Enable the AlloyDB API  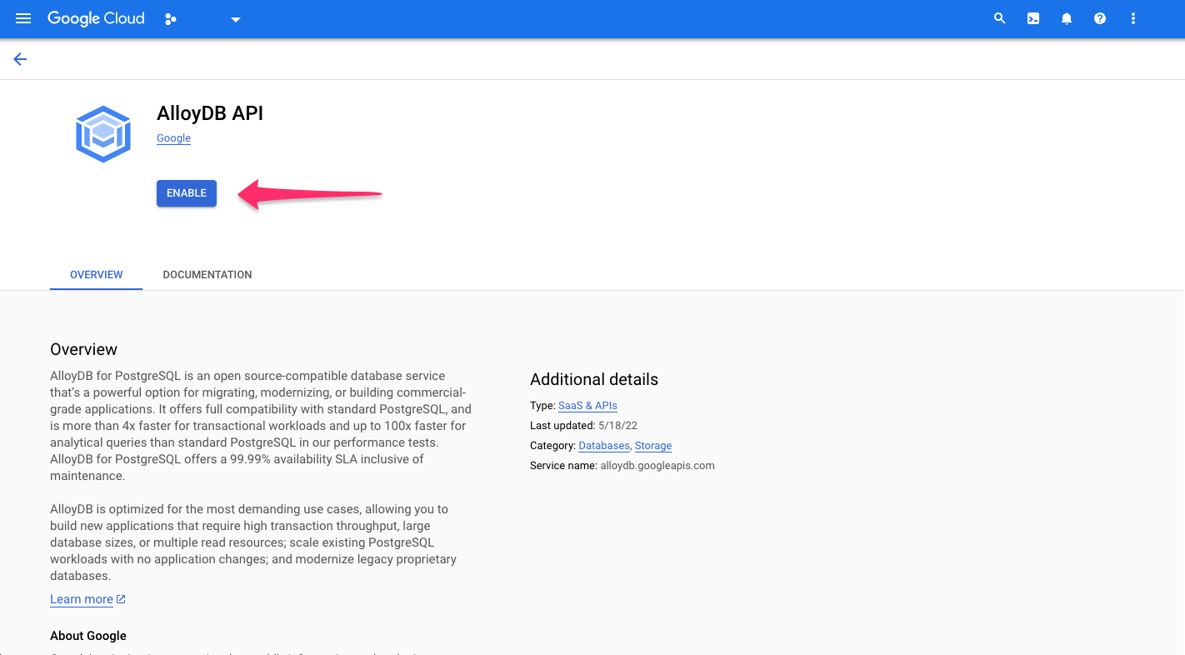tap(186, 192)
